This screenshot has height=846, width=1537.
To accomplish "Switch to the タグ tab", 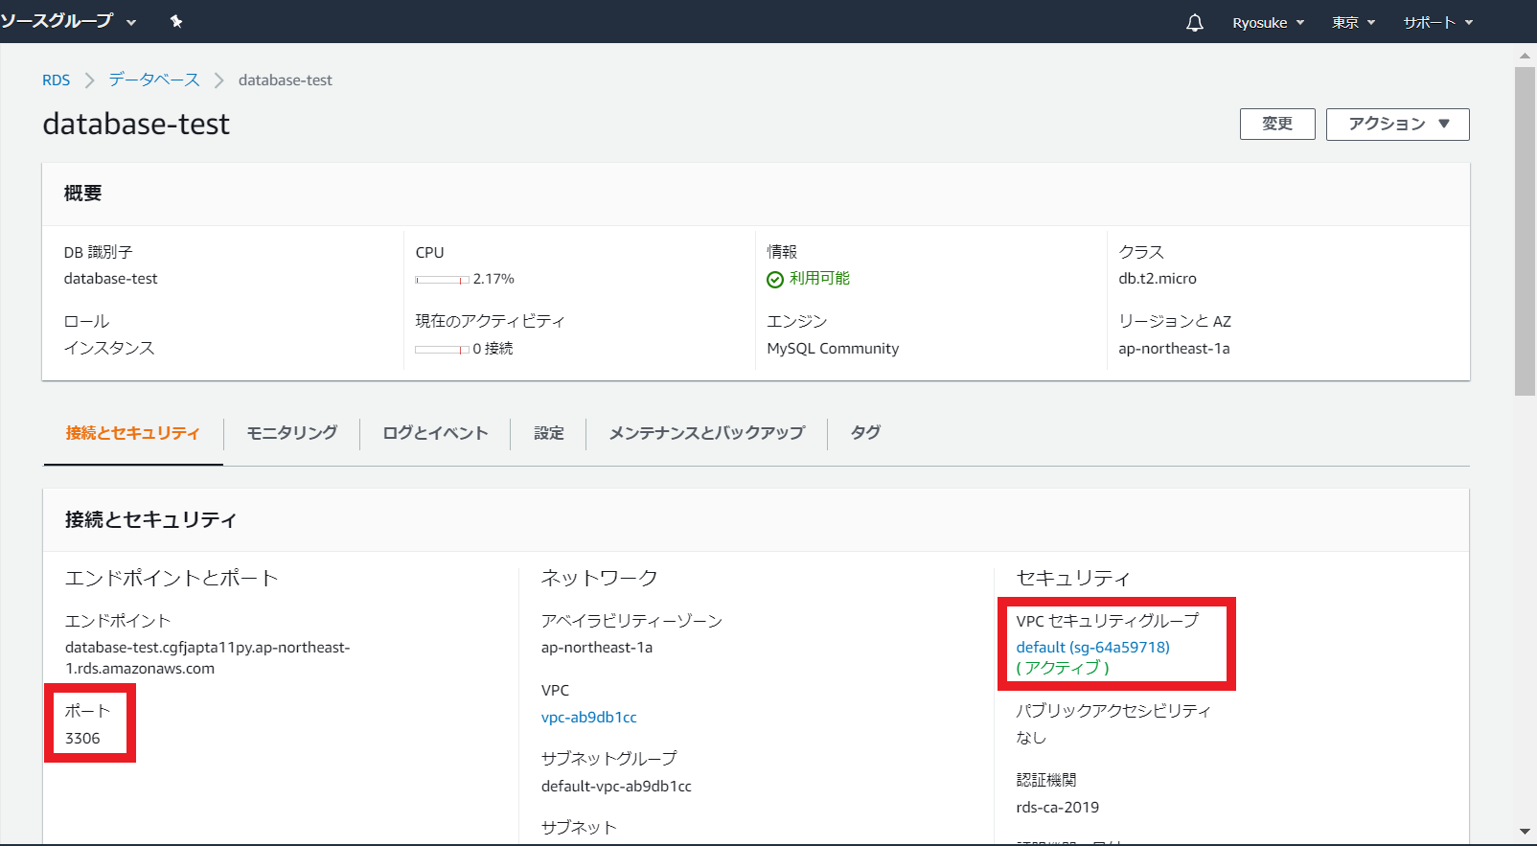I will (865, 433).
